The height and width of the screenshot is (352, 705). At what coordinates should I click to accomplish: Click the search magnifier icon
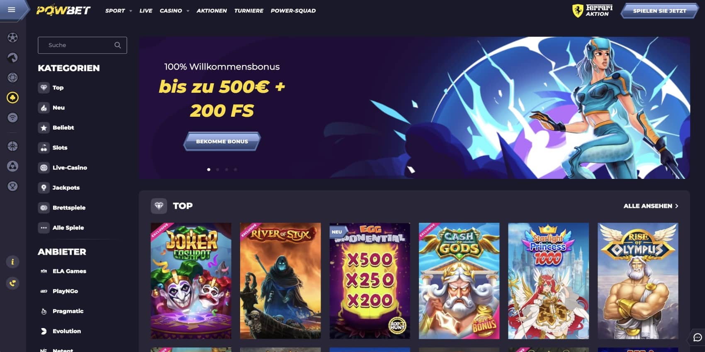point(118,45)
